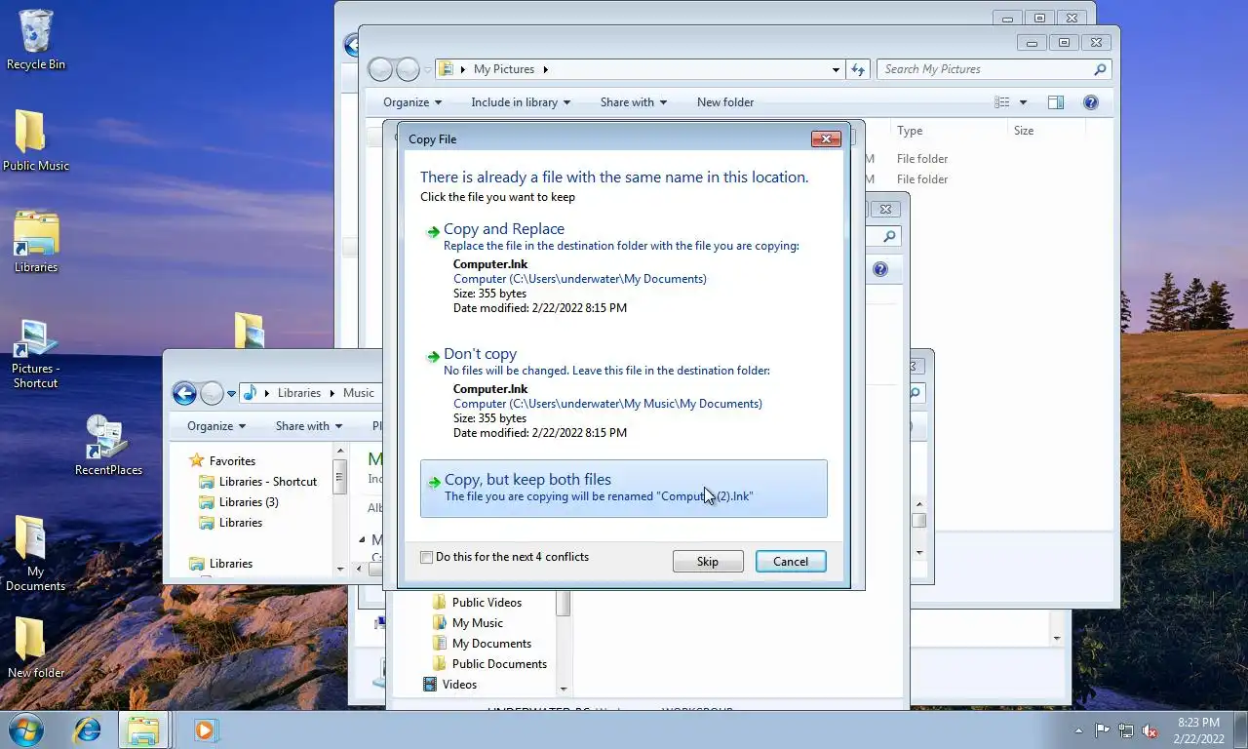Click the change view icon in My Pictures

tap(1001, 102)
